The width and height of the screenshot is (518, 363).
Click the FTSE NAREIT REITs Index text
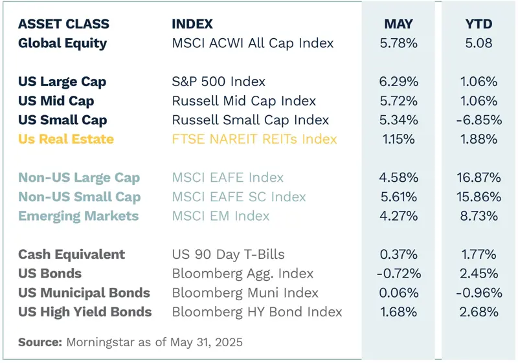click(254, 139)
